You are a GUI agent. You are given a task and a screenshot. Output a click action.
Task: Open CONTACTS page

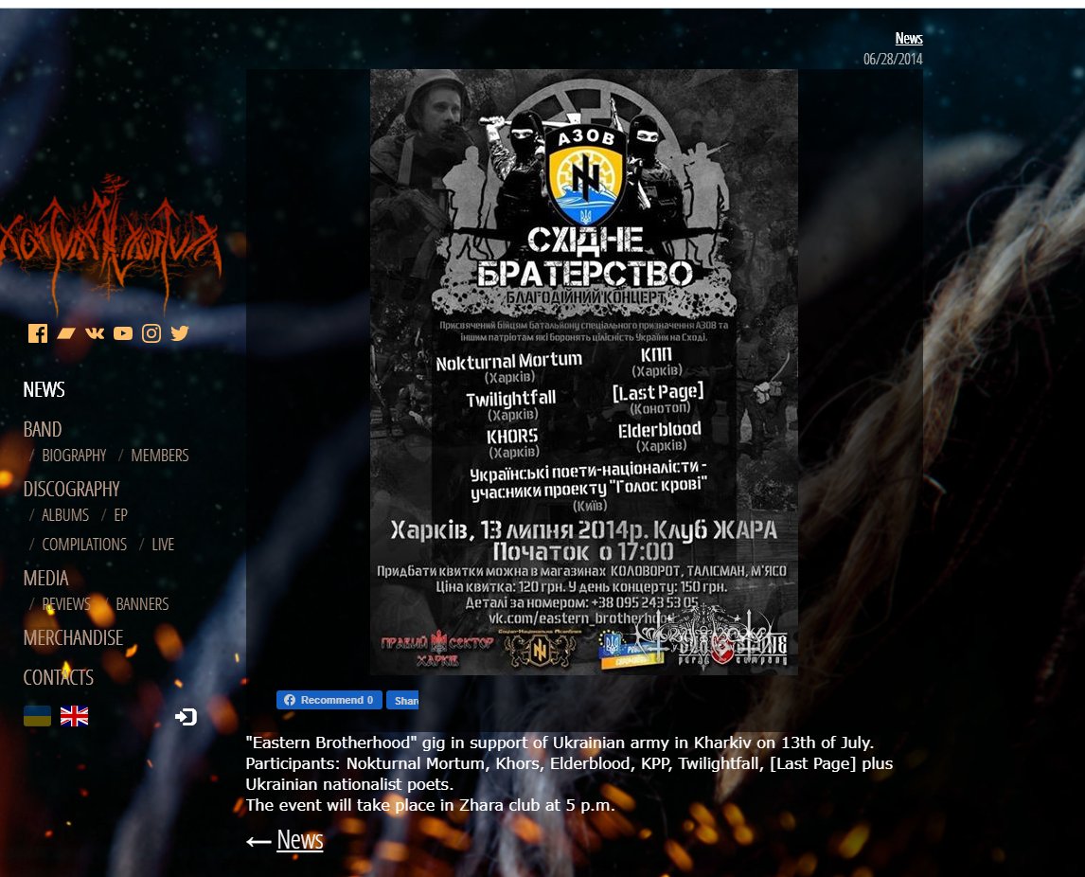coord(58,677)
